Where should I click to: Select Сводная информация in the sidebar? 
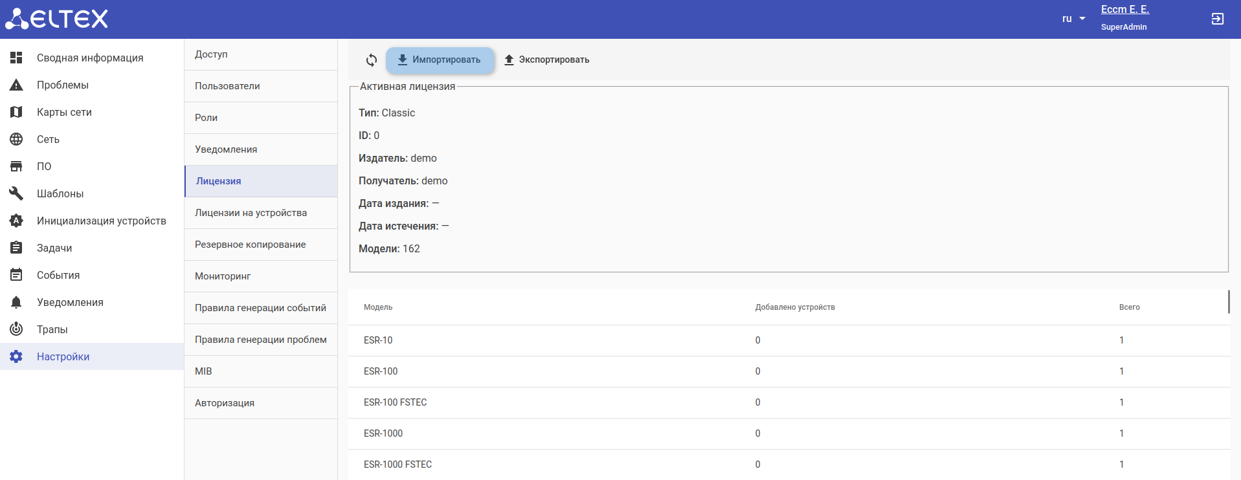click(x=90, y=58)
